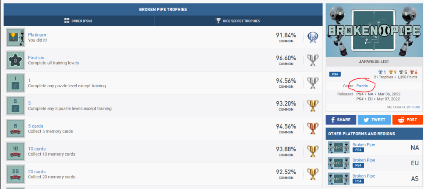Open NA region Broken Pipe list

pos(364,145)
